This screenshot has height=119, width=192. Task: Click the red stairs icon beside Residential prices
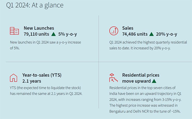(113, 78)
